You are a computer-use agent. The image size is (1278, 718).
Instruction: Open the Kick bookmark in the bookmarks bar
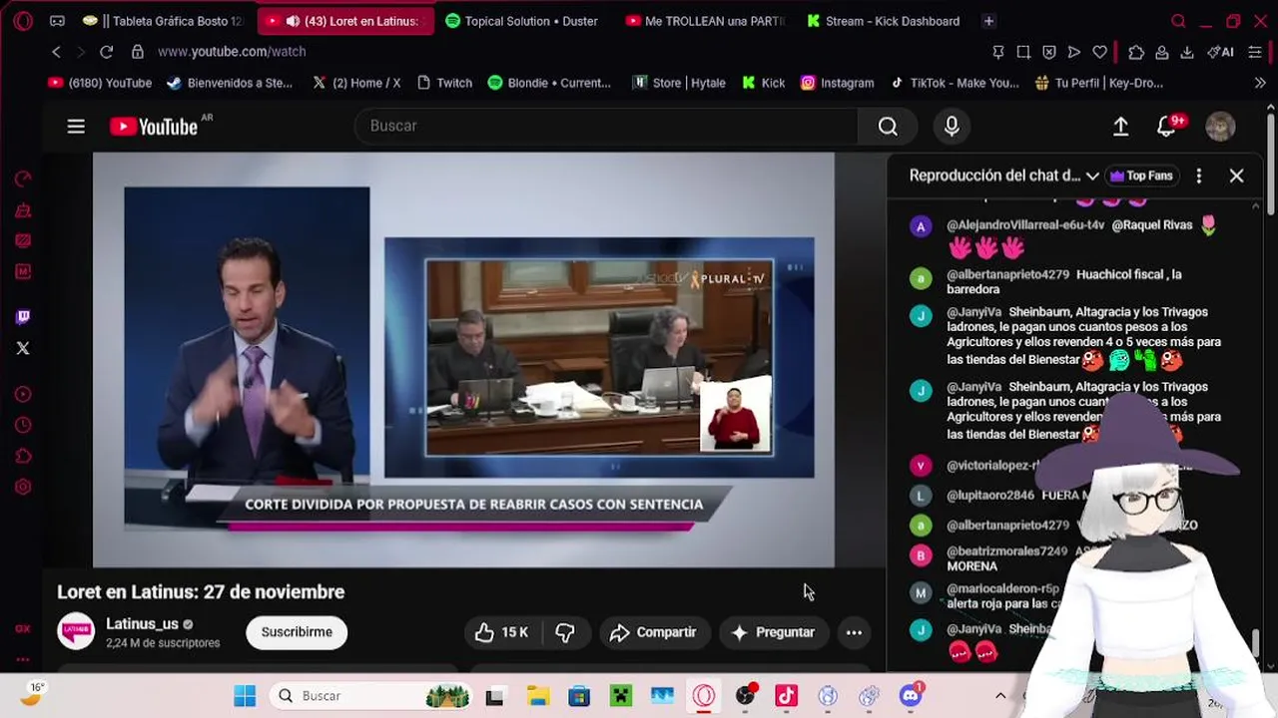click(764, 83)
